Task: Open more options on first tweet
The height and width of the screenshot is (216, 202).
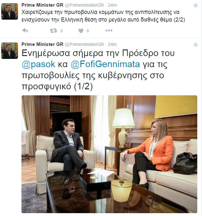Action: (109, 30)
